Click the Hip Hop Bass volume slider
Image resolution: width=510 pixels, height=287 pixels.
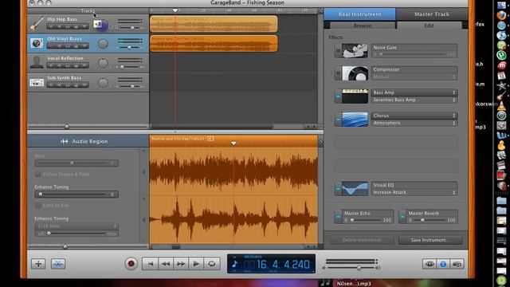(130, 28)
